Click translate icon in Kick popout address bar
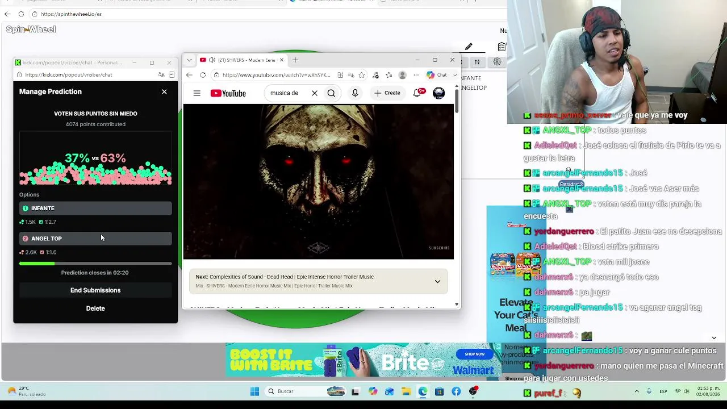This screenshot has width=727, height=409. (x=161, y=74)
